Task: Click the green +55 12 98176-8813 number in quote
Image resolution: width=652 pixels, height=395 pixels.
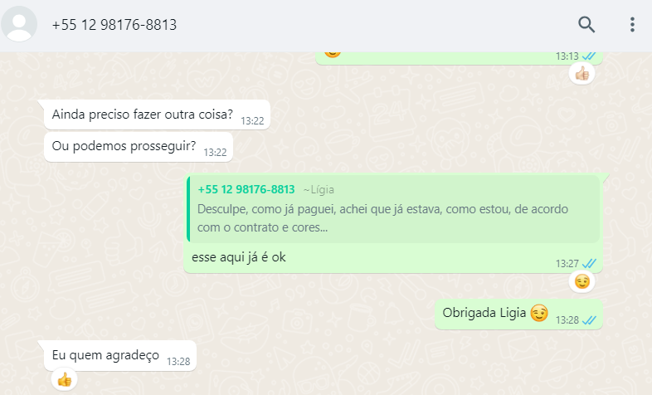Action: (x=246, y=189)
